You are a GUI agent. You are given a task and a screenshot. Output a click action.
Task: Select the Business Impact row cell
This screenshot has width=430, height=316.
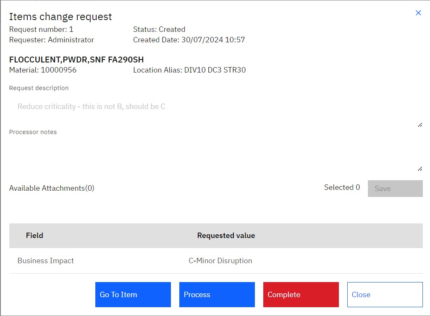[46, 261]
